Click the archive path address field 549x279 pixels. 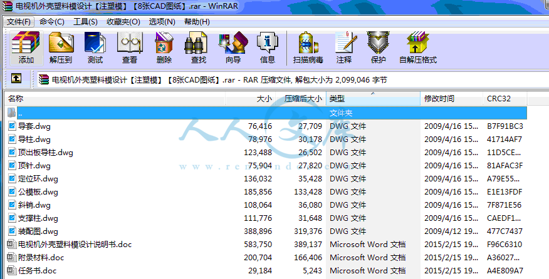(292, 79)
